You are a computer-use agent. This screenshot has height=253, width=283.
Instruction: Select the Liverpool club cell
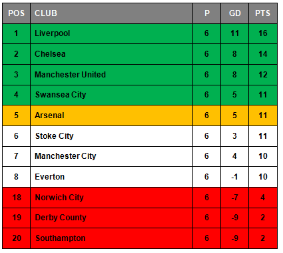(x=111, y=33)
